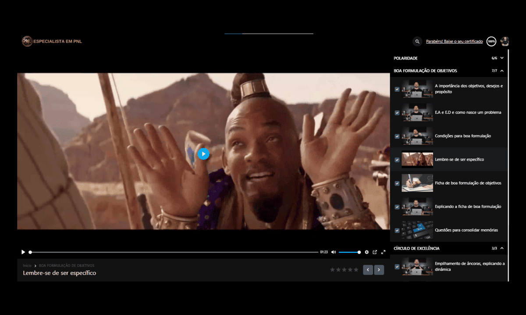Toggle checkbox for 'E.A e E.D' lesson

click(397, 112)
